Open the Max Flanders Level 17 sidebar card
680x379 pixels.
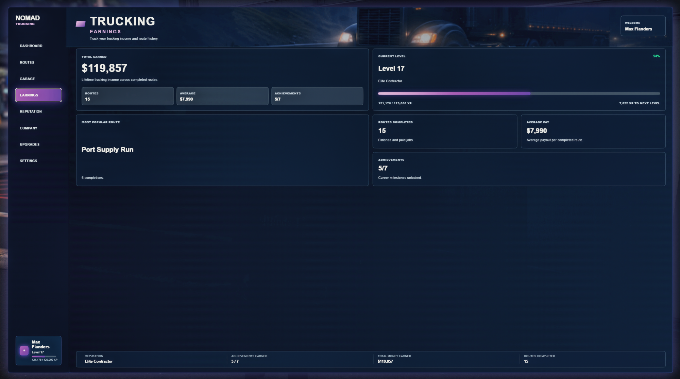pyautogui.click(x=38, y=350)
